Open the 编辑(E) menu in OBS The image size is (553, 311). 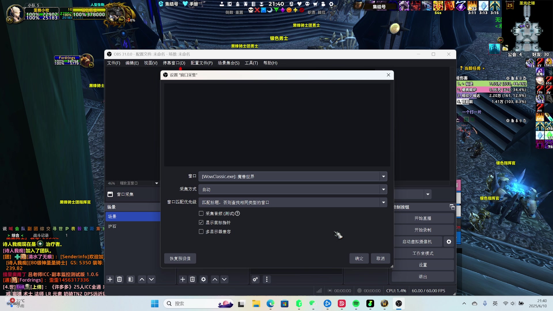[132, 63]
